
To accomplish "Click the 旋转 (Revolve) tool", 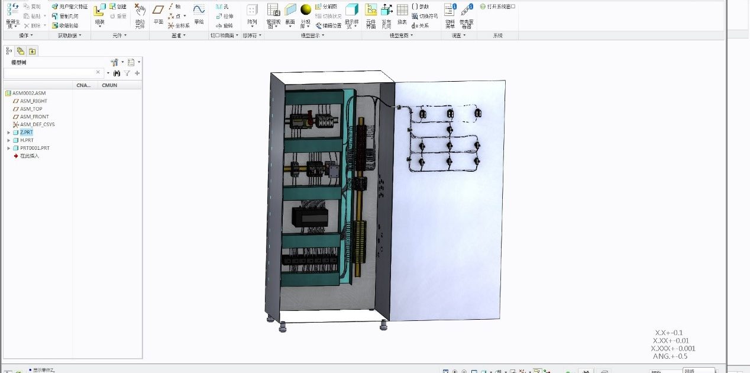I will (224, 25).
